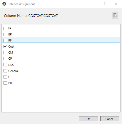Confirm with the OK button
Image resolution: width=122 pixels, height=124 pixels.
88,119
